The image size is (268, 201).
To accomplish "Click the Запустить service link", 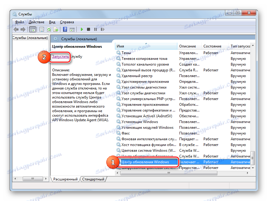I will point(61,57).
